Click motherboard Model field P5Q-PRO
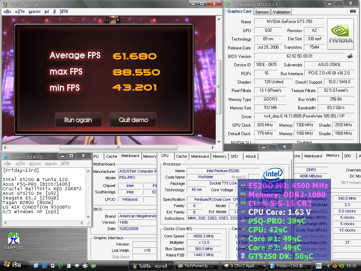 (x=137, y=177)
